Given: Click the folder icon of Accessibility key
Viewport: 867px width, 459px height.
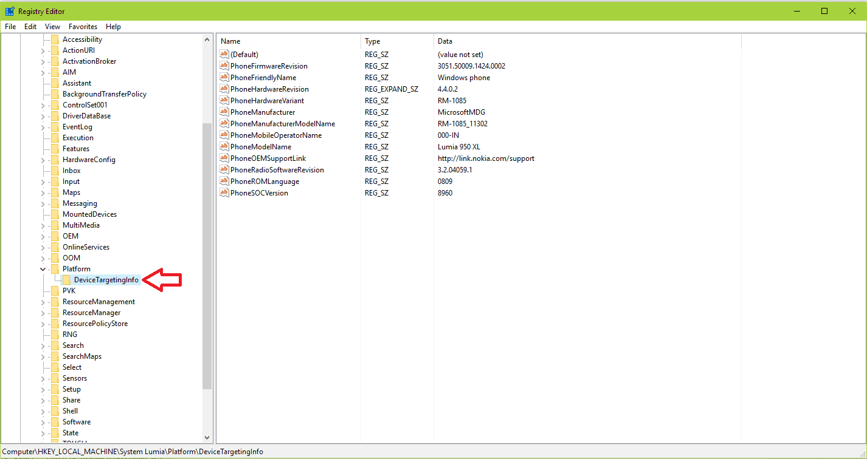Looking at the screenshot, I should pyautogui.click(x=55, y=39).
